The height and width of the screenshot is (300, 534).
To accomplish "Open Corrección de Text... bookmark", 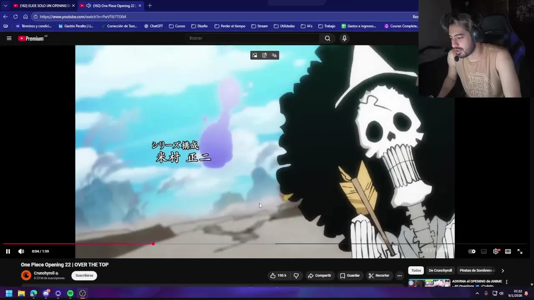I will (118, 26).
